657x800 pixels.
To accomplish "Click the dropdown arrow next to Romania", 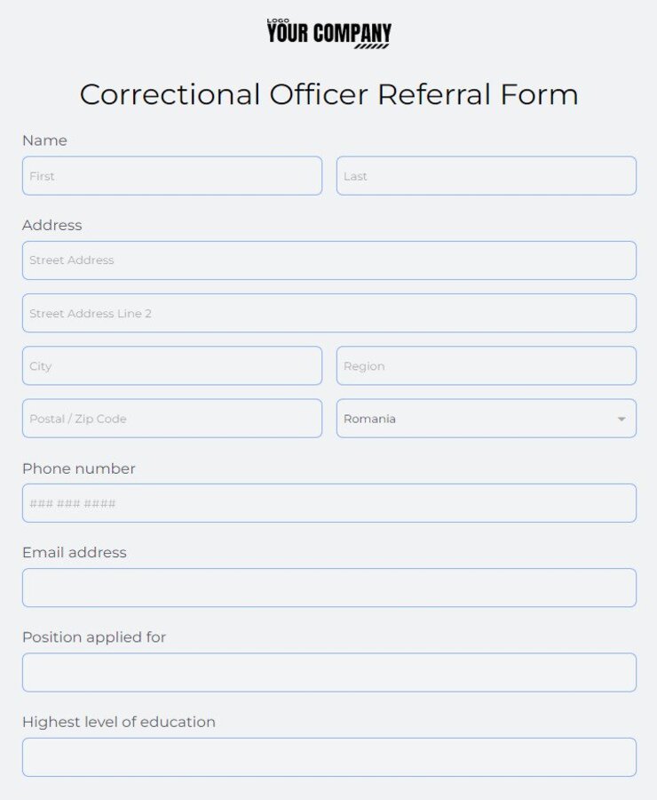I will (622, 418).
